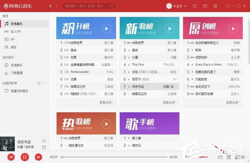Image resolution: width=250 pixels, height=163 pixels.
Task: View all songs in 原创榜
Action: pyautogui.click(x=233, y=102)
